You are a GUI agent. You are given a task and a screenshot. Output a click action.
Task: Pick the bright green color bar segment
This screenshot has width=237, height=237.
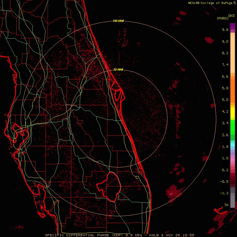click(x=233, y=127)
